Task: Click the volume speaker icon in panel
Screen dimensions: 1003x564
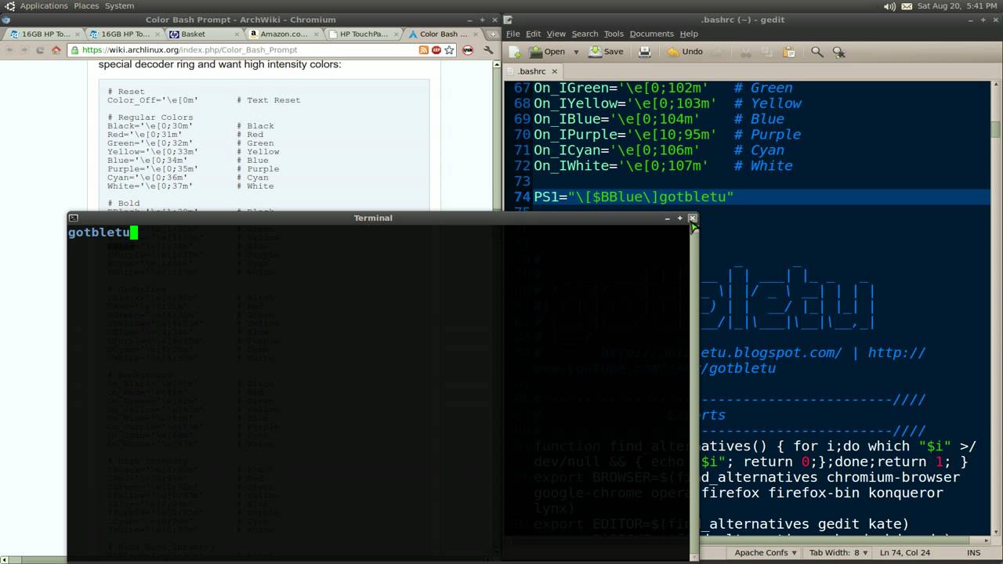Action: (x=889, y=6)
